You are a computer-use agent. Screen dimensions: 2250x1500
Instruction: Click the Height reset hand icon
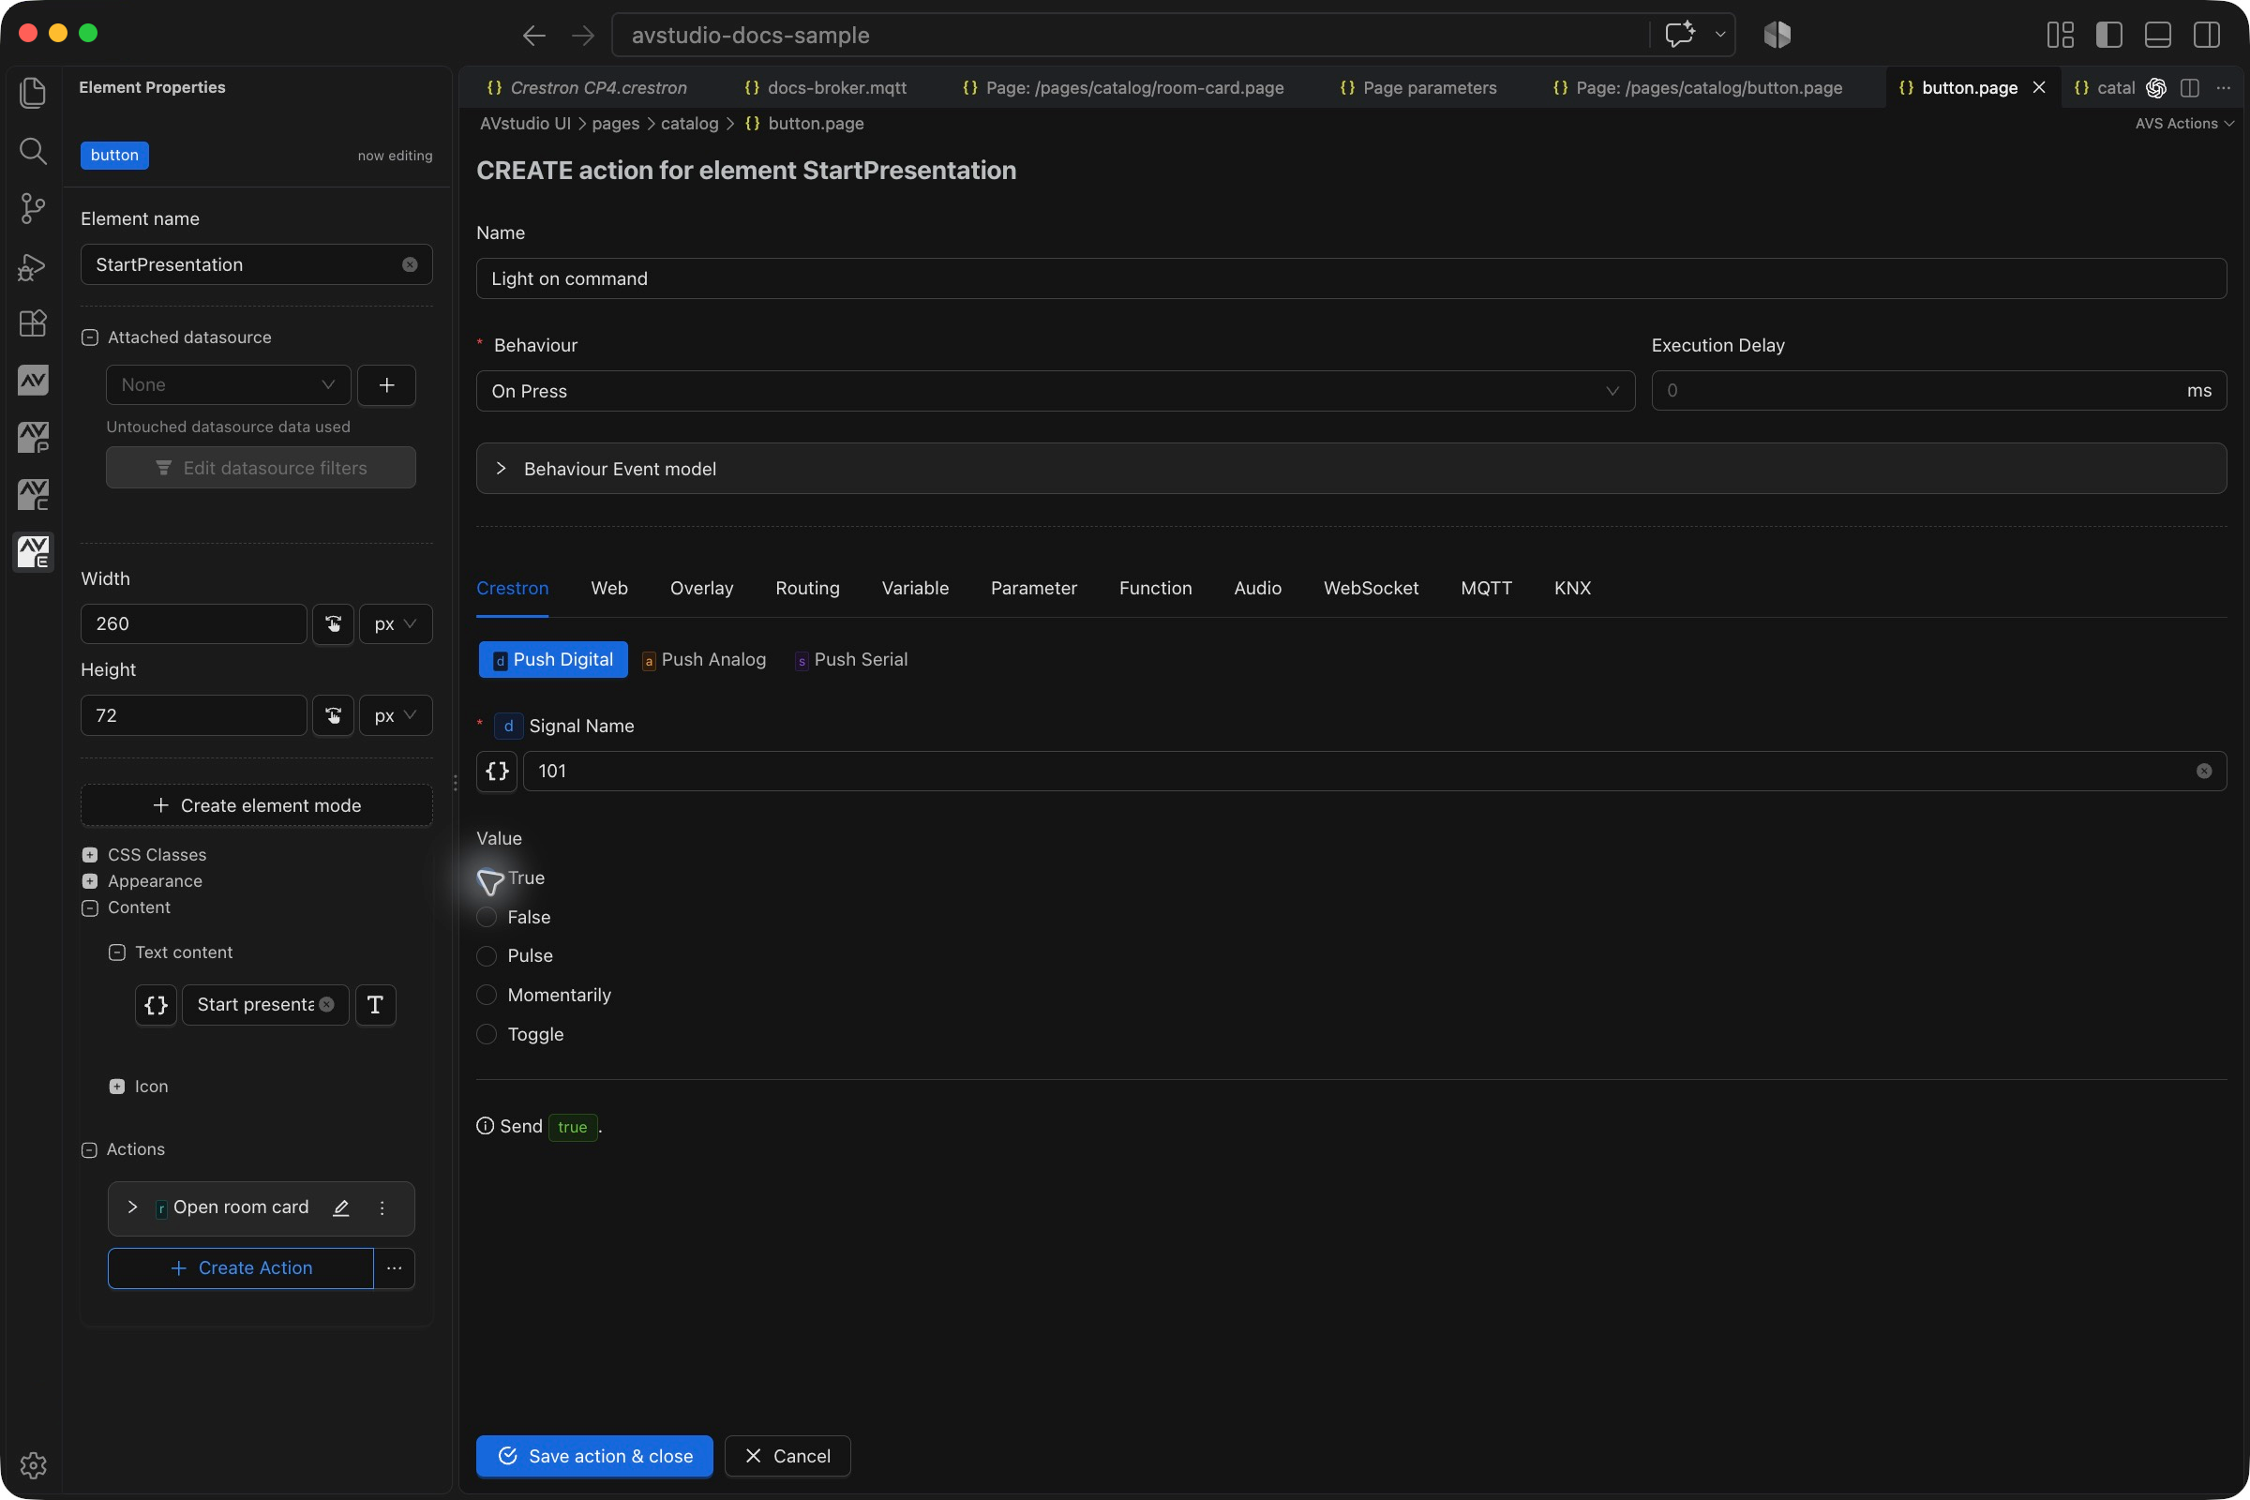(333, 715)
